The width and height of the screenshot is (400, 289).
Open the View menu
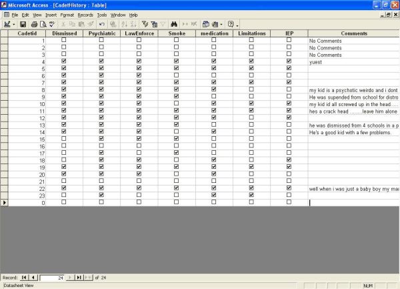37,15
